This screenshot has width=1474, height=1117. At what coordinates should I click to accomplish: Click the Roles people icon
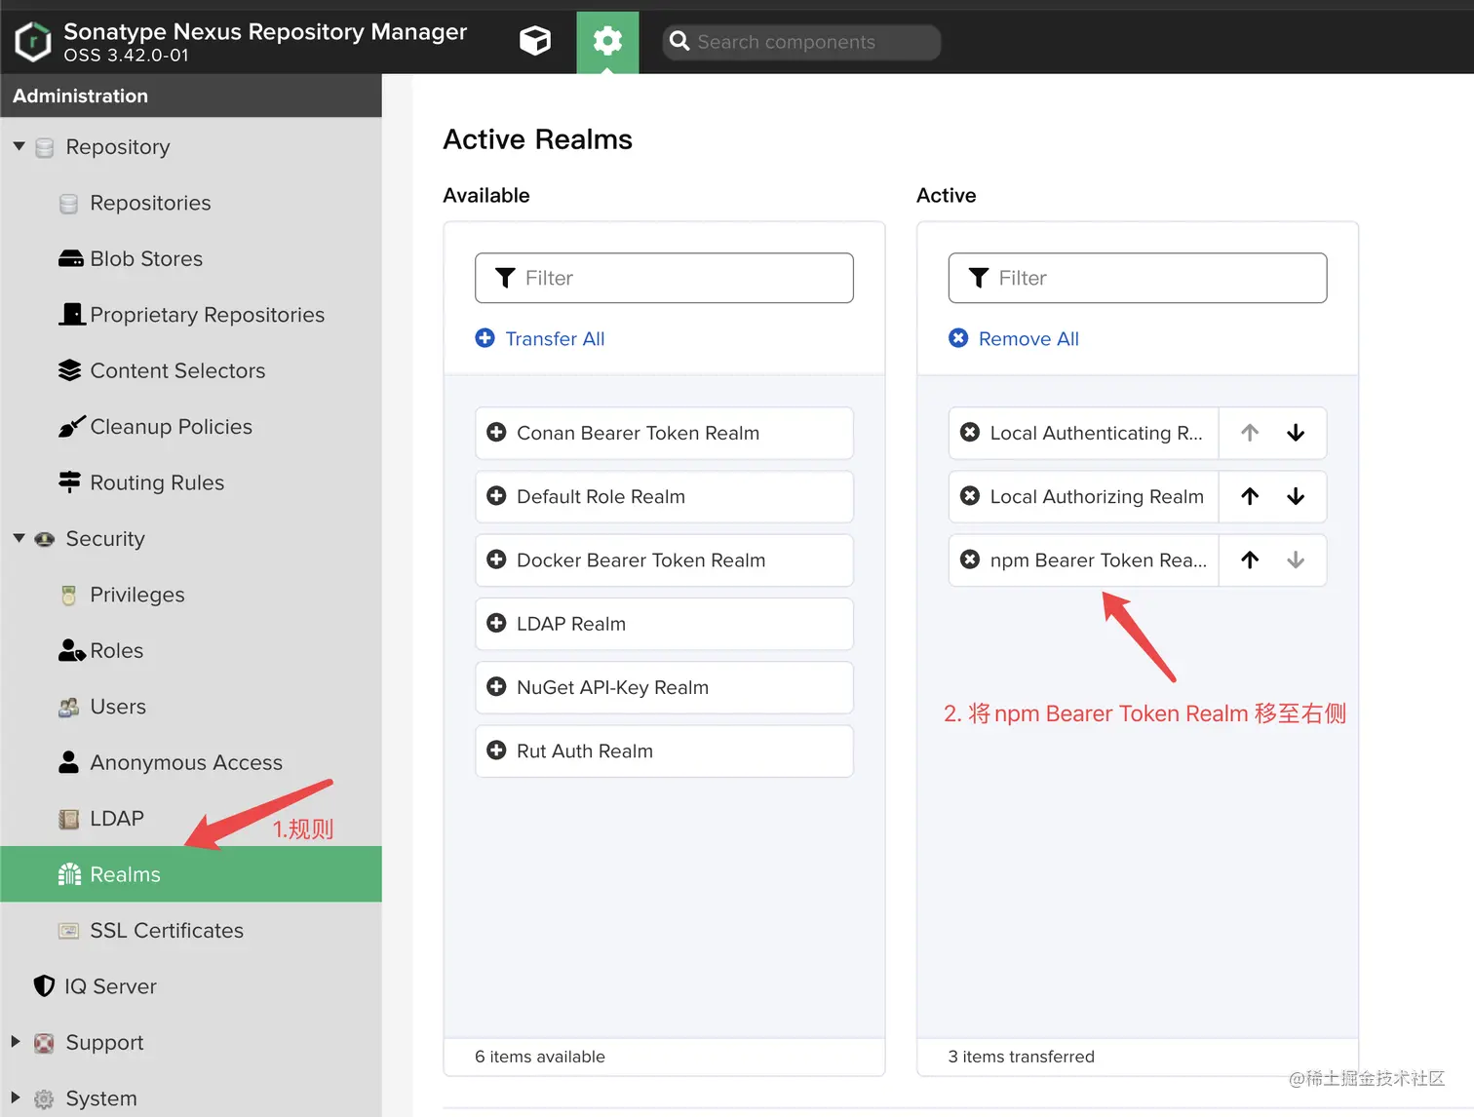click(x=71, y=650)
